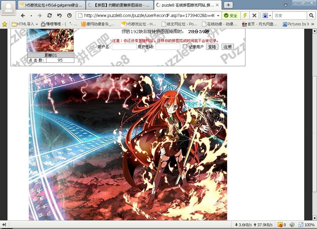Image resolution: width=317 pixels, height=229 pixels.
Task: Click the 100% zoom level control
Action: 306,225
